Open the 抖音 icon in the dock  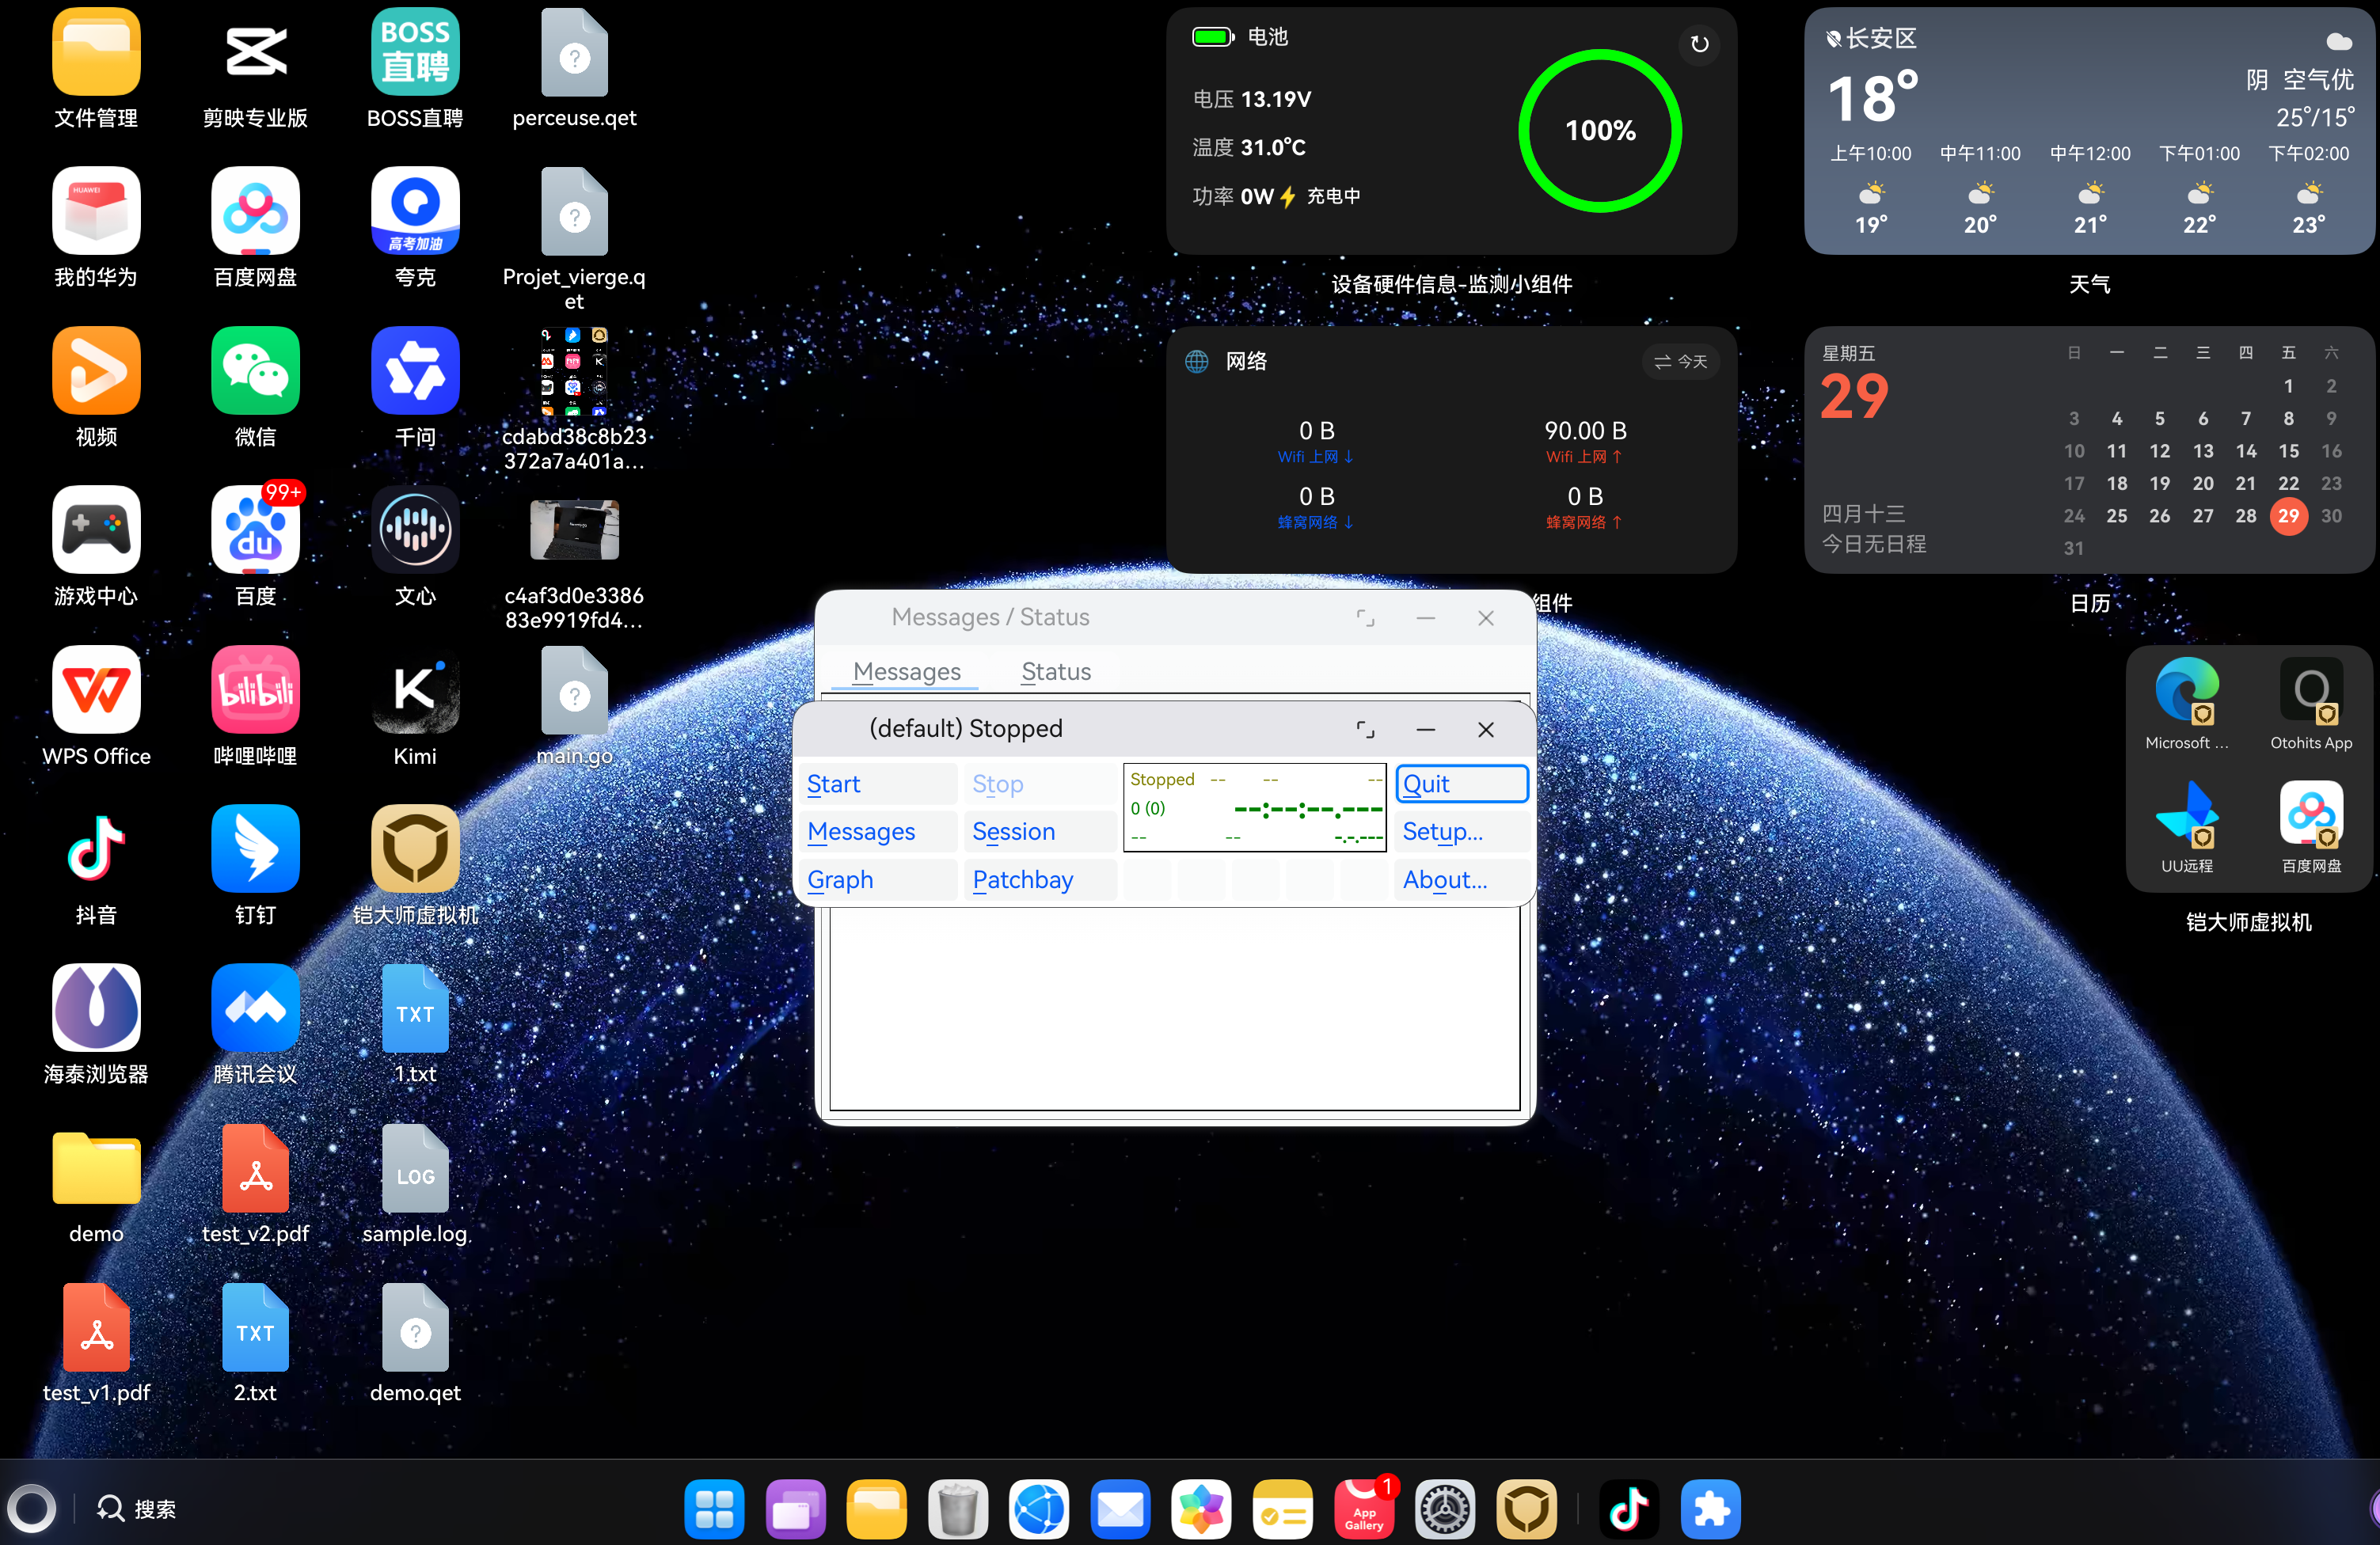(1629, 1509)
